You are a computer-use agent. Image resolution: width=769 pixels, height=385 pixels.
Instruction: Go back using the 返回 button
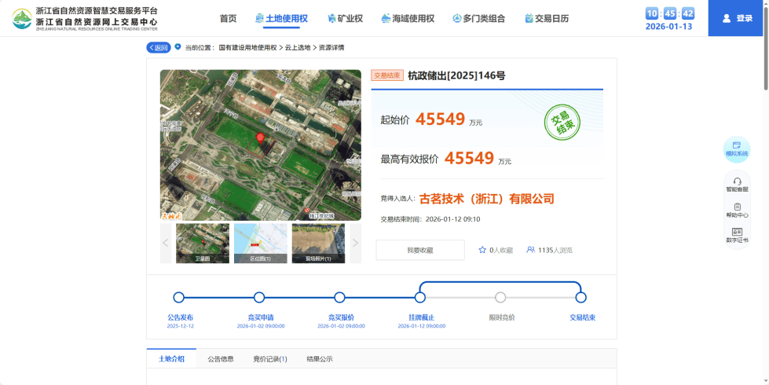159,47
